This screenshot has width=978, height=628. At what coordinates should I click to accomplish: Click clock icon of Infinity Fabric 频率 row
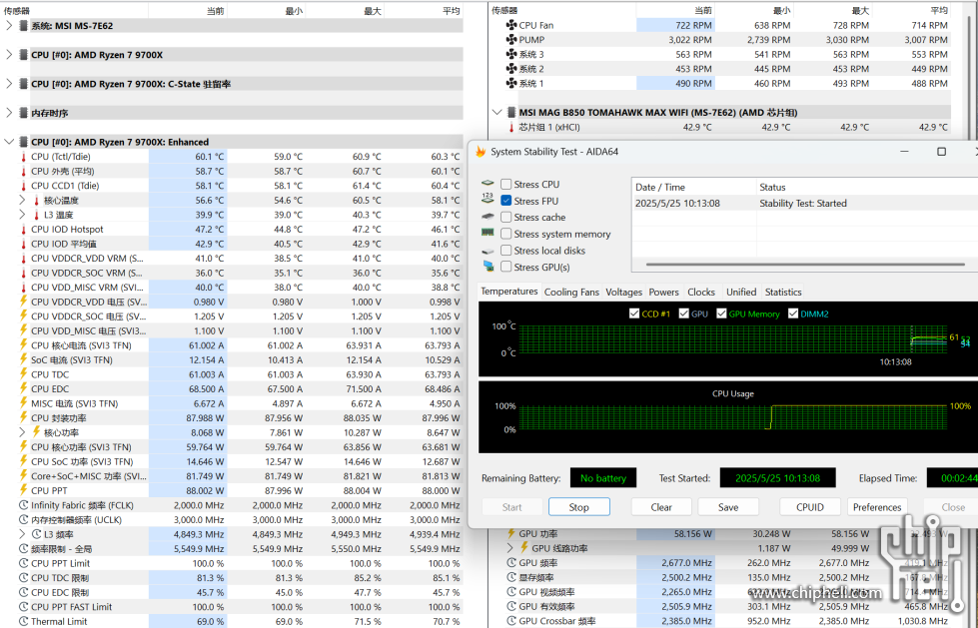coord(24,505)
